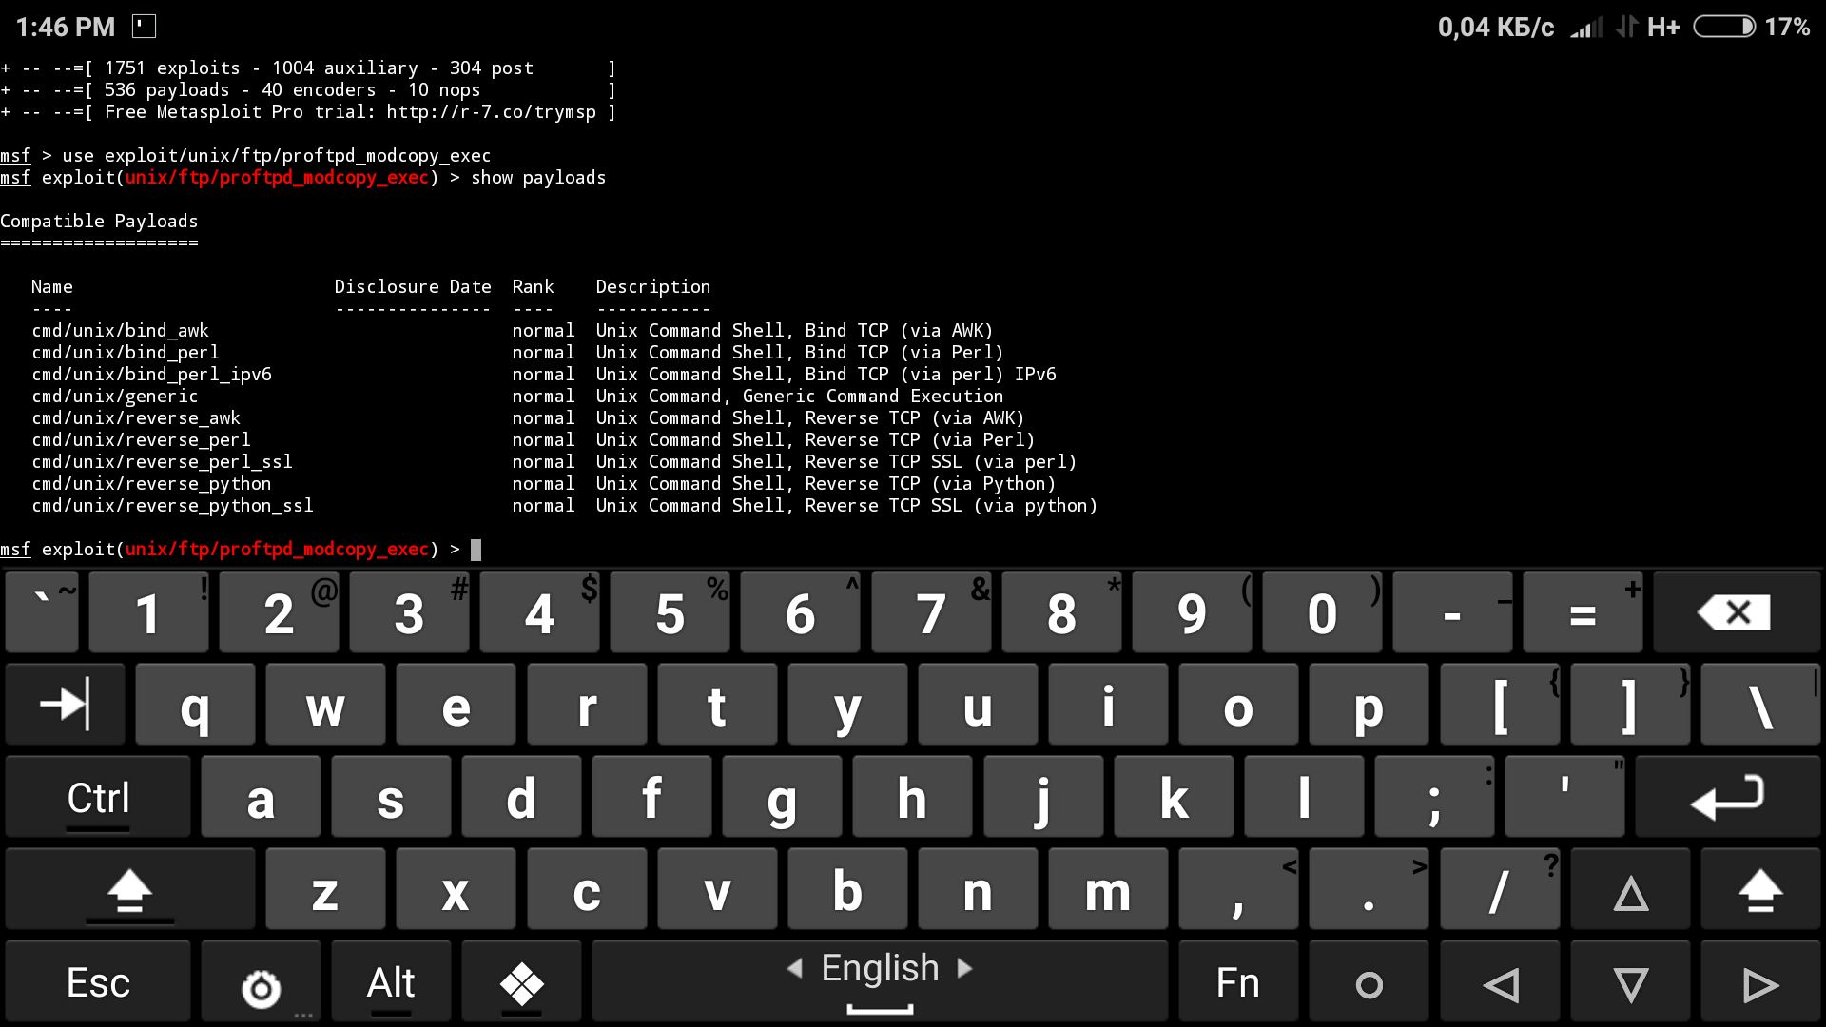Toggle the Ctrl modifier key

pos(98,798)
